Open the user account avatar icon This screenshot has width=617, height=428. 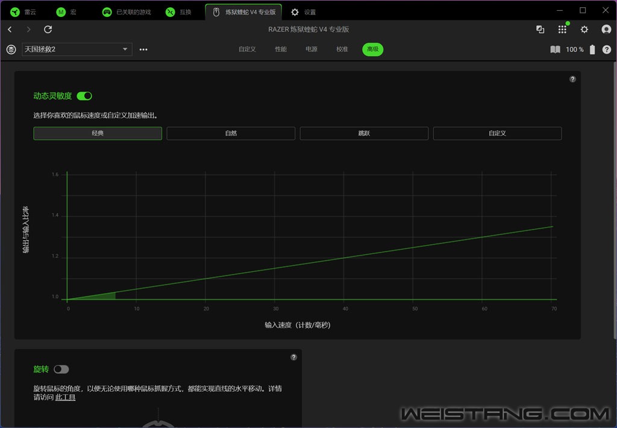[x=606, y=30]
